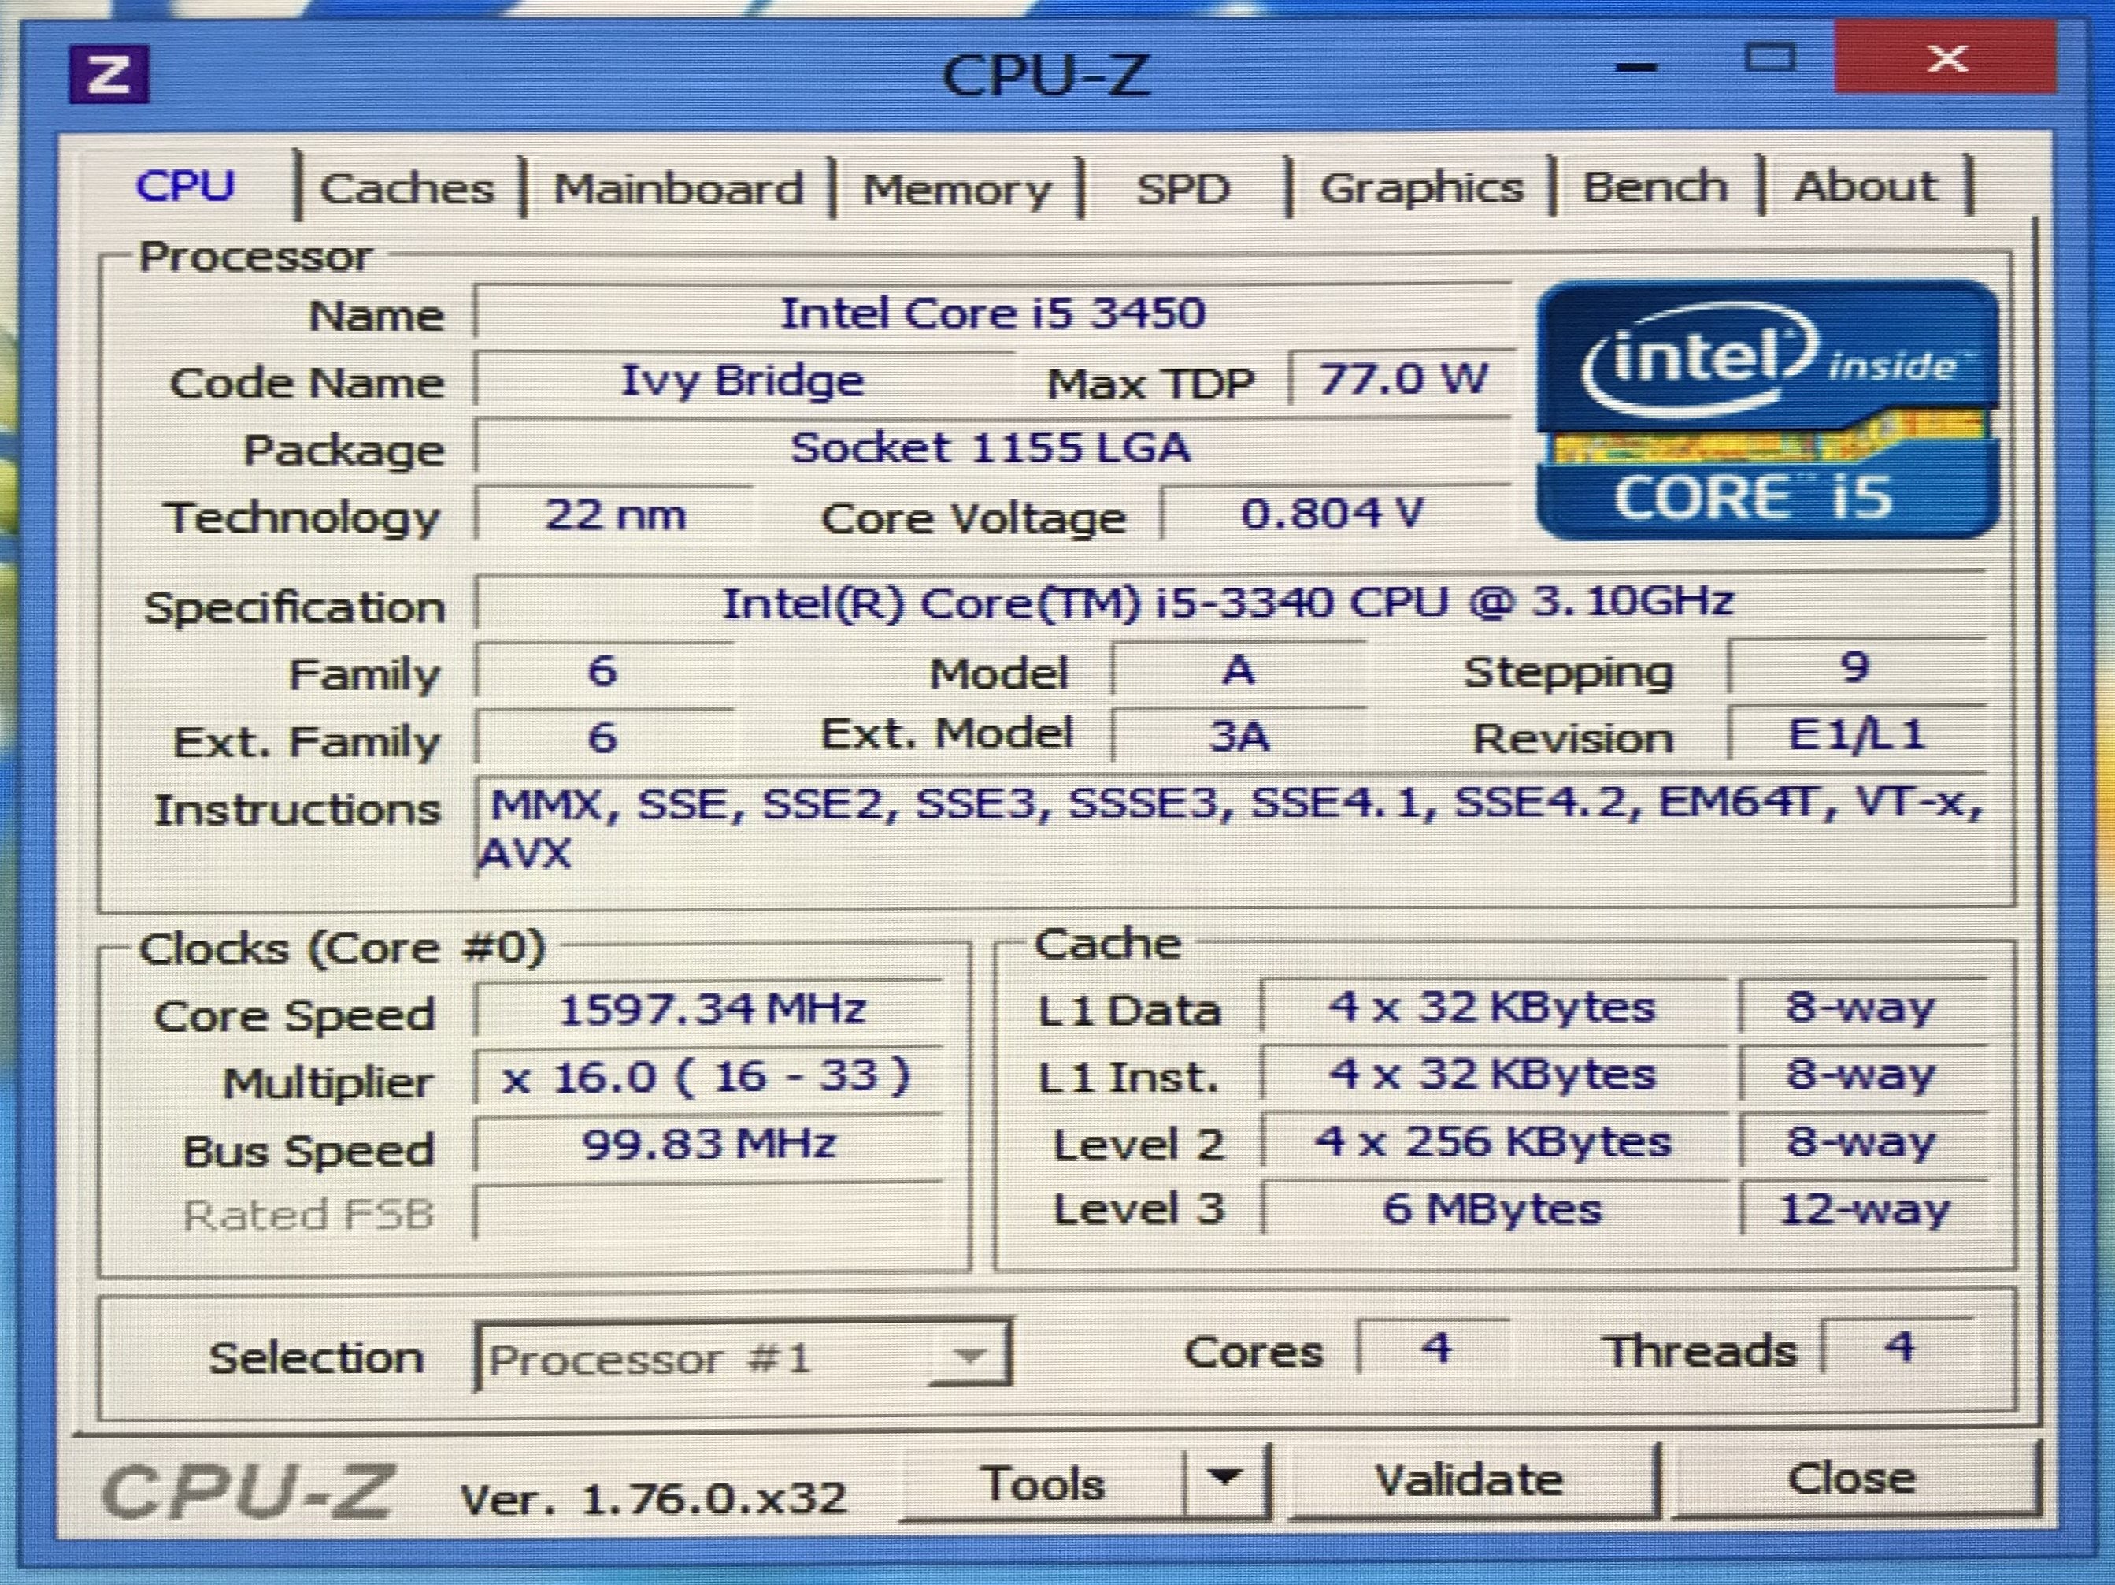The height and width of the screenshot is (1585, 2115).
Task: Maximize the CPU-Z window
Action: click(x=1770, y=59)
